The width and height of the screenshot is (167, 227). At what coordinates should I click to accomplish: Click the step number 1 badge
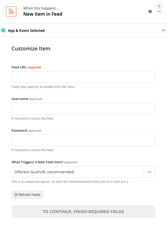[159, 6]
